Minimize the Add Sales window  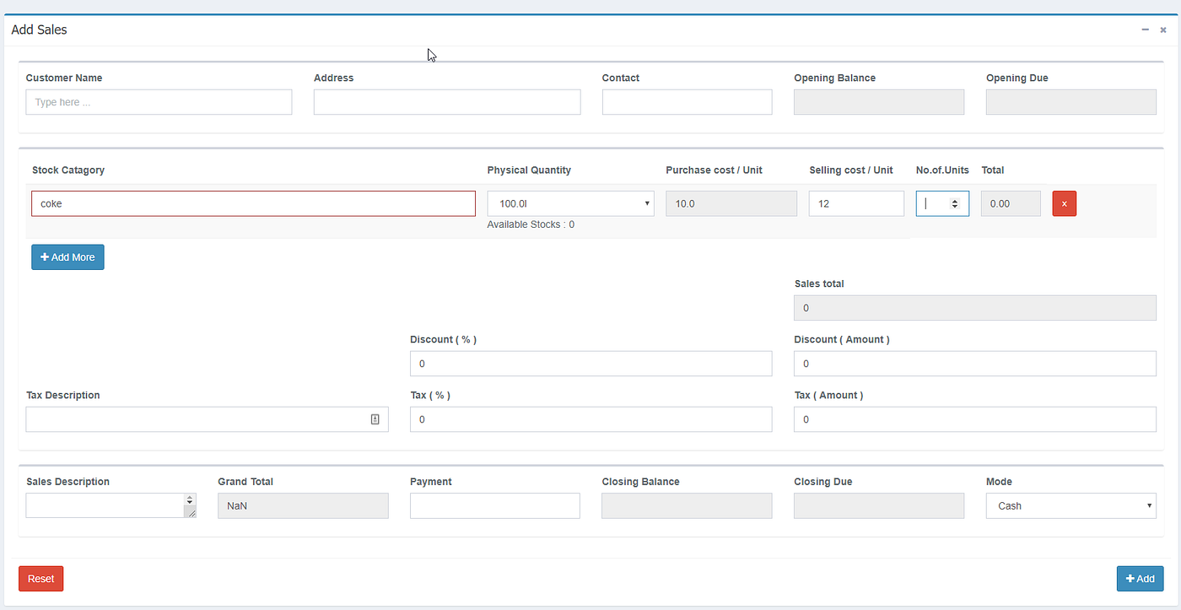1145,29
